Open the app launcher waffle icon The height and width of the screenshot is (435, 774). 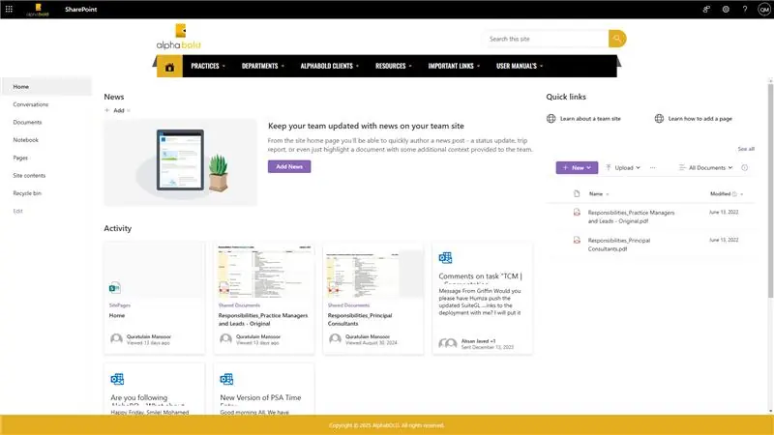tap(9, 9)
